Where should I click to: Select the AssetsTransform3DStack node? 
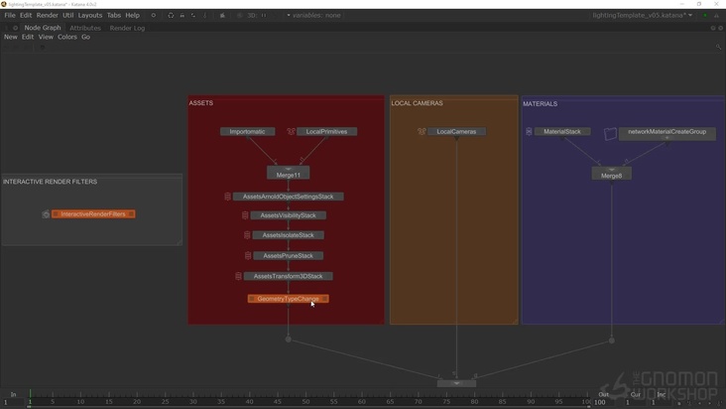click(x=288, y=276)
